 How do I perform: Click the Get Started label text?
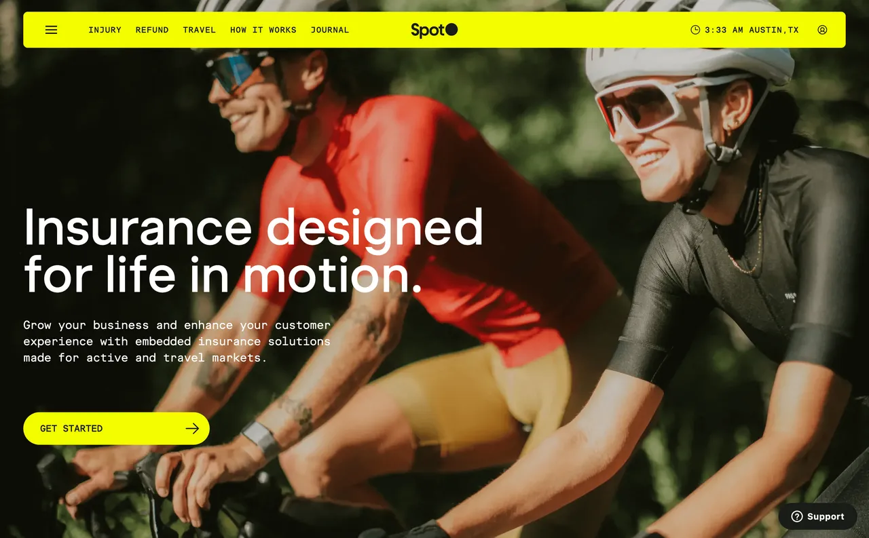coord(71,429)
